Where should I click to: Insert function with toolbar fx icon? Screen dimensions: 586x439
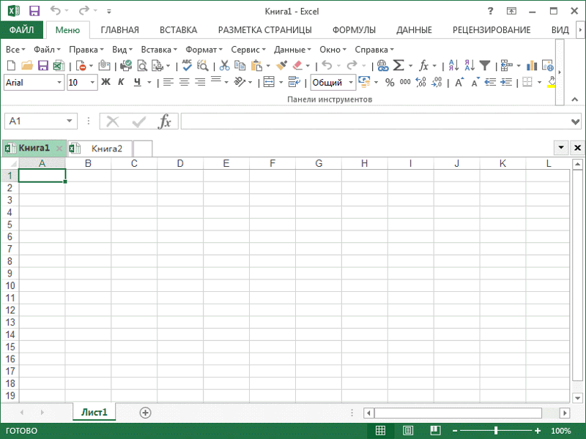tap(423, 66)
